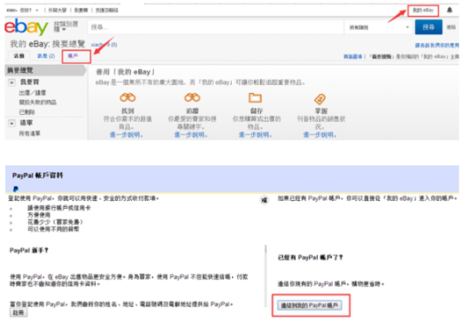Click the 進階 link next to search
This screenshot has height=330, width=470.
click(x=451, y=27)
